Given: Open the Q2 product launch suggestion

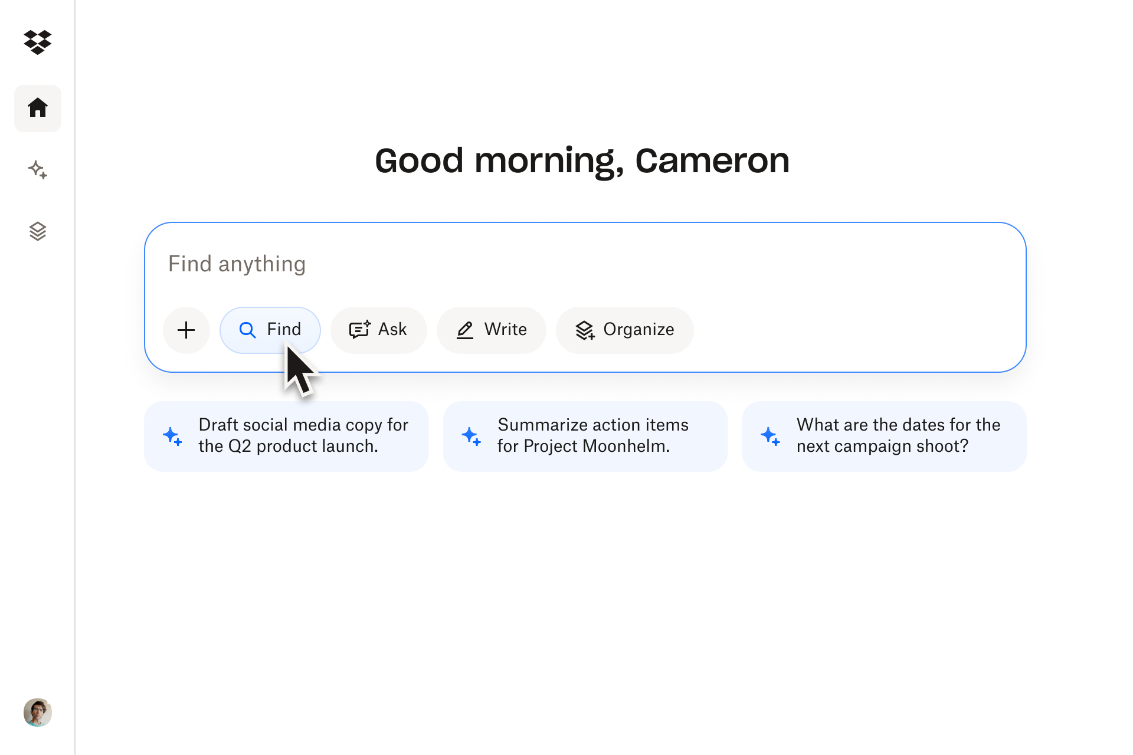Looking at the screenshot, I should 286,435.
